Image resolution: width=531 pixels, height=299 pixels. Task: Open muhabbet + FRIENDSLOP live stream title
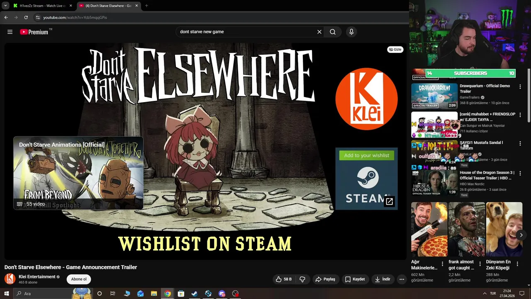point(487,117)
